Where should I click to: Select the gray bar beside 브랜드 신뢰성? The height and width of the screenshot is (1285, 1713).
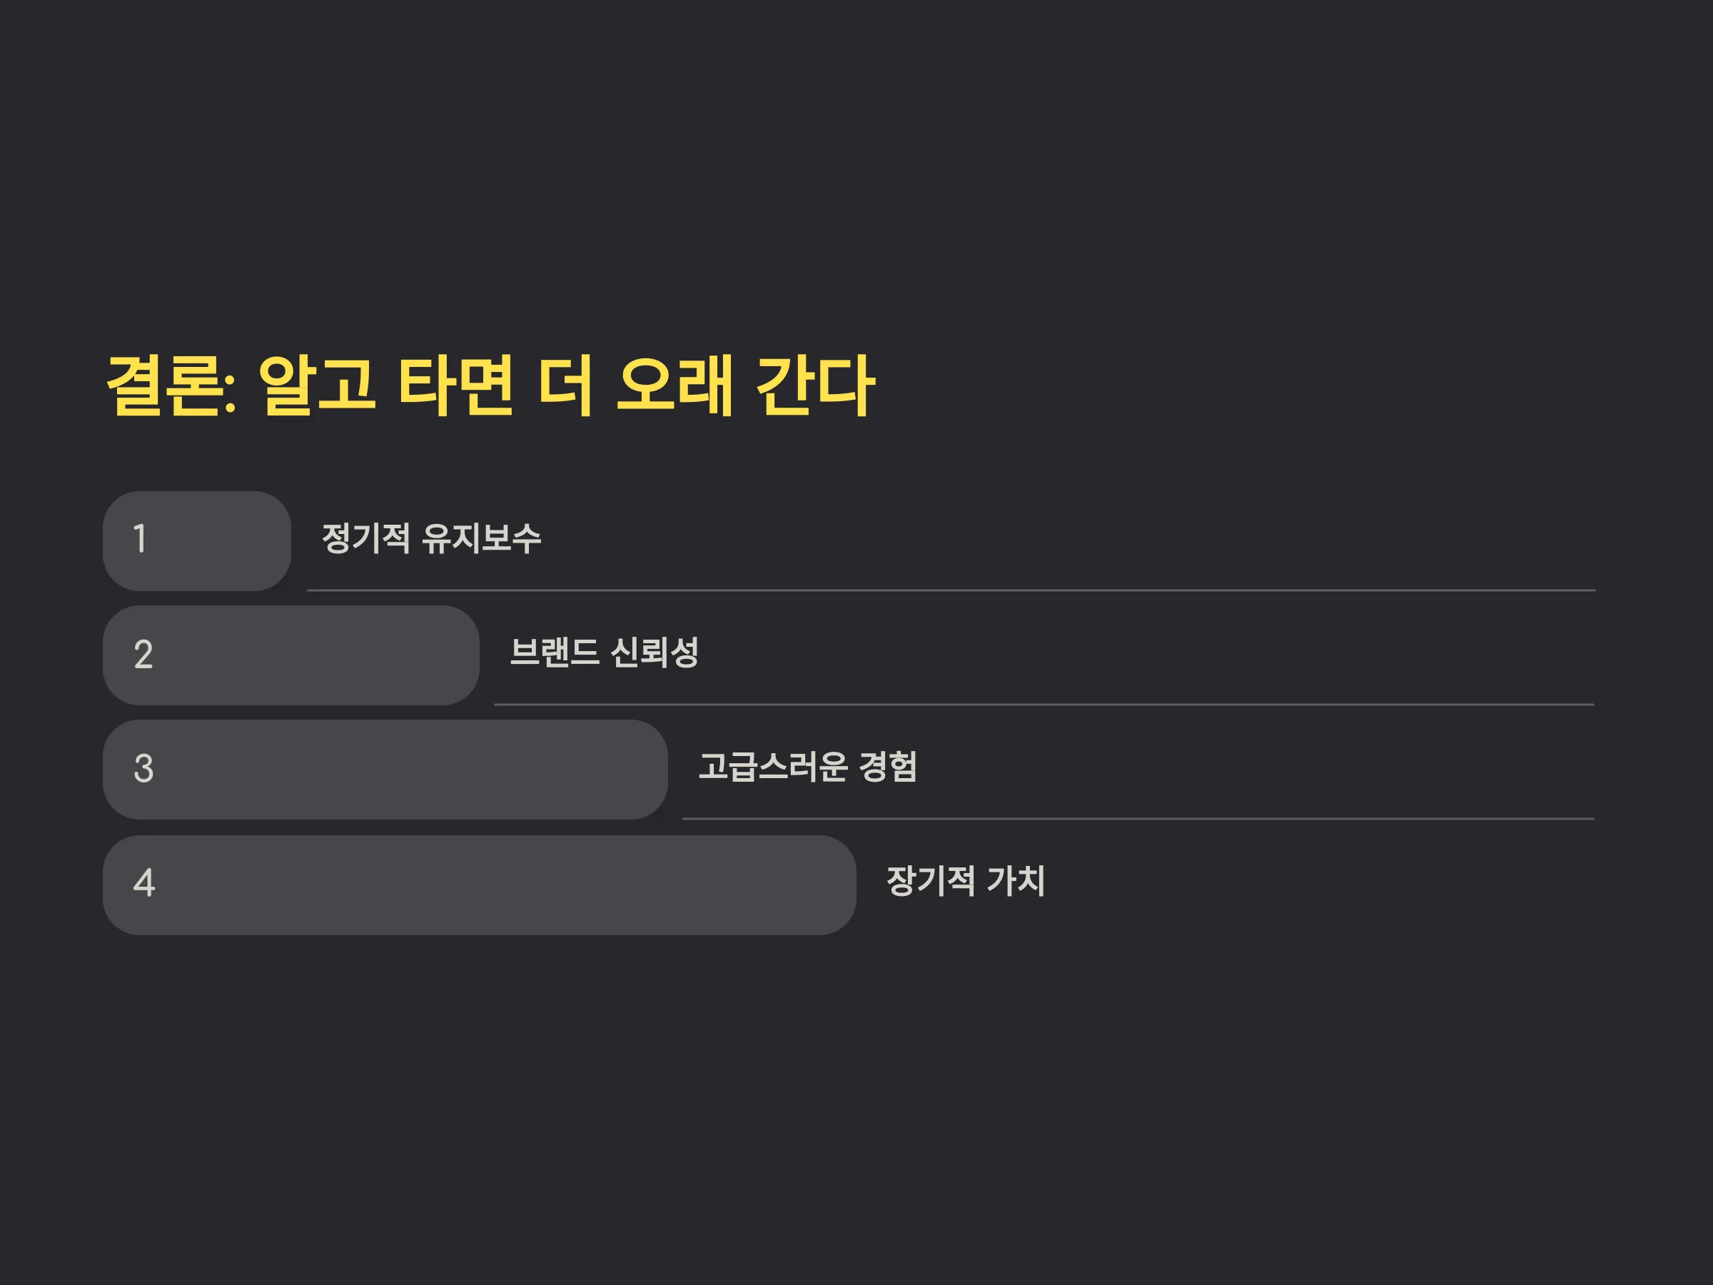[291, 655]
